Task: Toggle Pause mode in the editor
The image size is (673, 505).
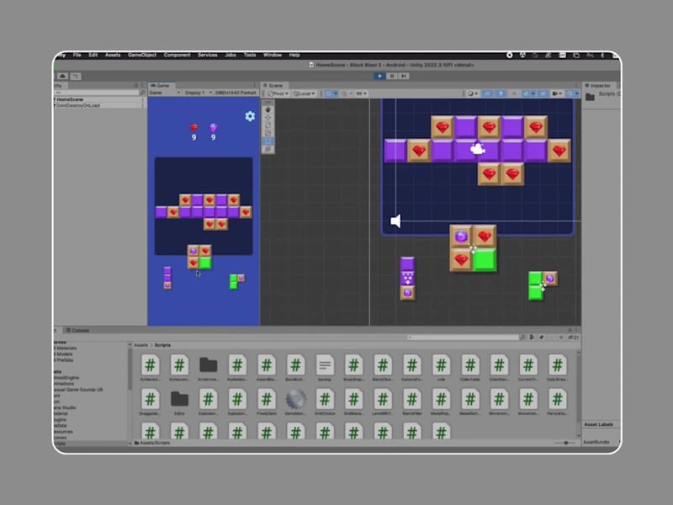Action: click(392, 75)
